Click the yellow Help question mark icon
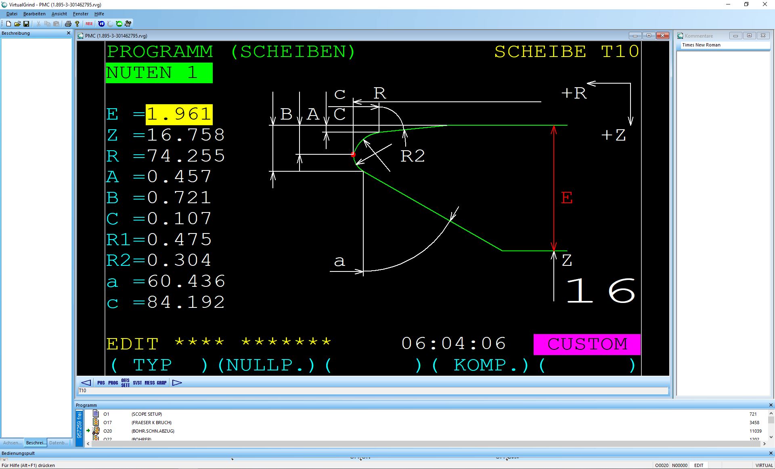The width and height of the screenshot is (775, 469). pyautogui.click(x=77, y=24)
